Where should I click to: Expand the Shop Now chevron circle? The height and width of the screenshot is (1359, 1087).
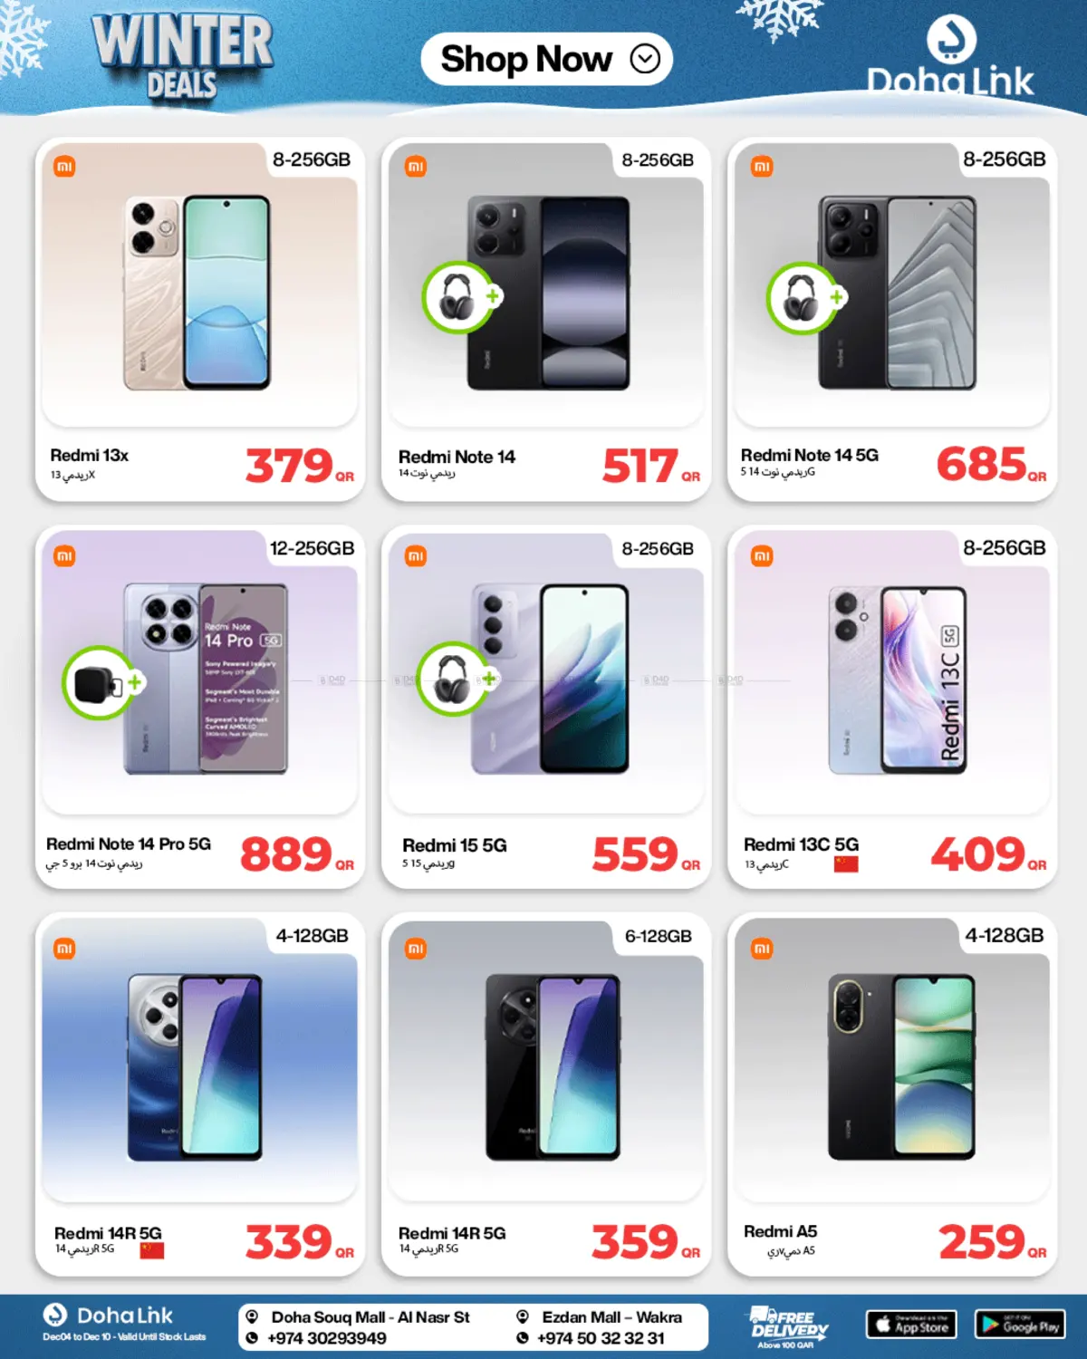tap(645, 60)
